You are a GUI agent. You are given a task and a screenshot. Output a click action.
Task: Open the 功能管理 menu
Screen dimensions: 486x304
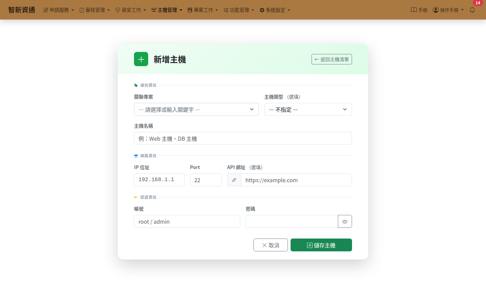point(239,10)
